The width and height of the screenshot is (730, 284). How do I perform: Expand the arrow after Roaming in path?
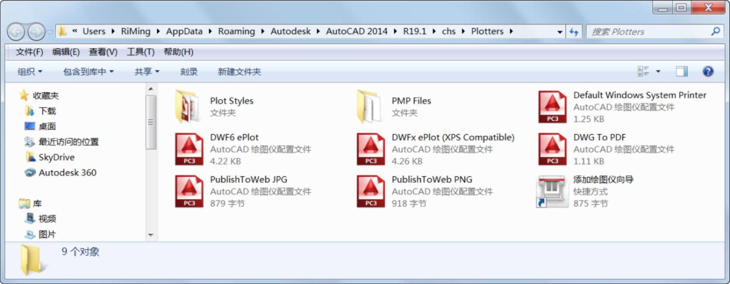[262, 31]
